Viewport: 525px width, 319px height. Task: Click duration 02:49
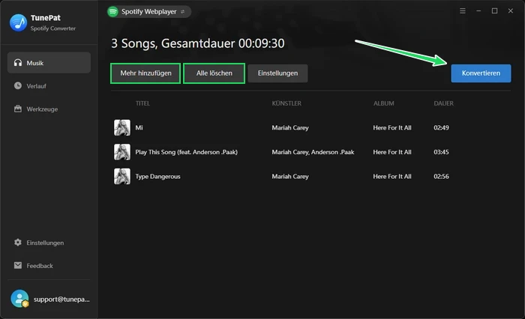[x=441, y=128]
